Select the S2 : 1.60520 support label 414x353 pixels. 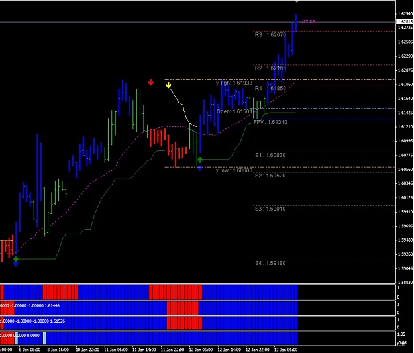pyautogui.click(x=270, y=176)
